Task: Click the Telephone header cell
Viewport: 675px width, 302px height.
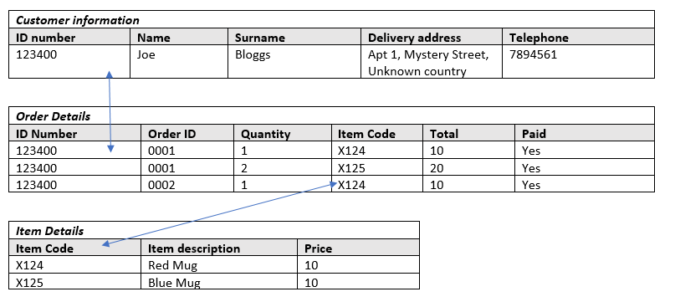Action: 578,37
